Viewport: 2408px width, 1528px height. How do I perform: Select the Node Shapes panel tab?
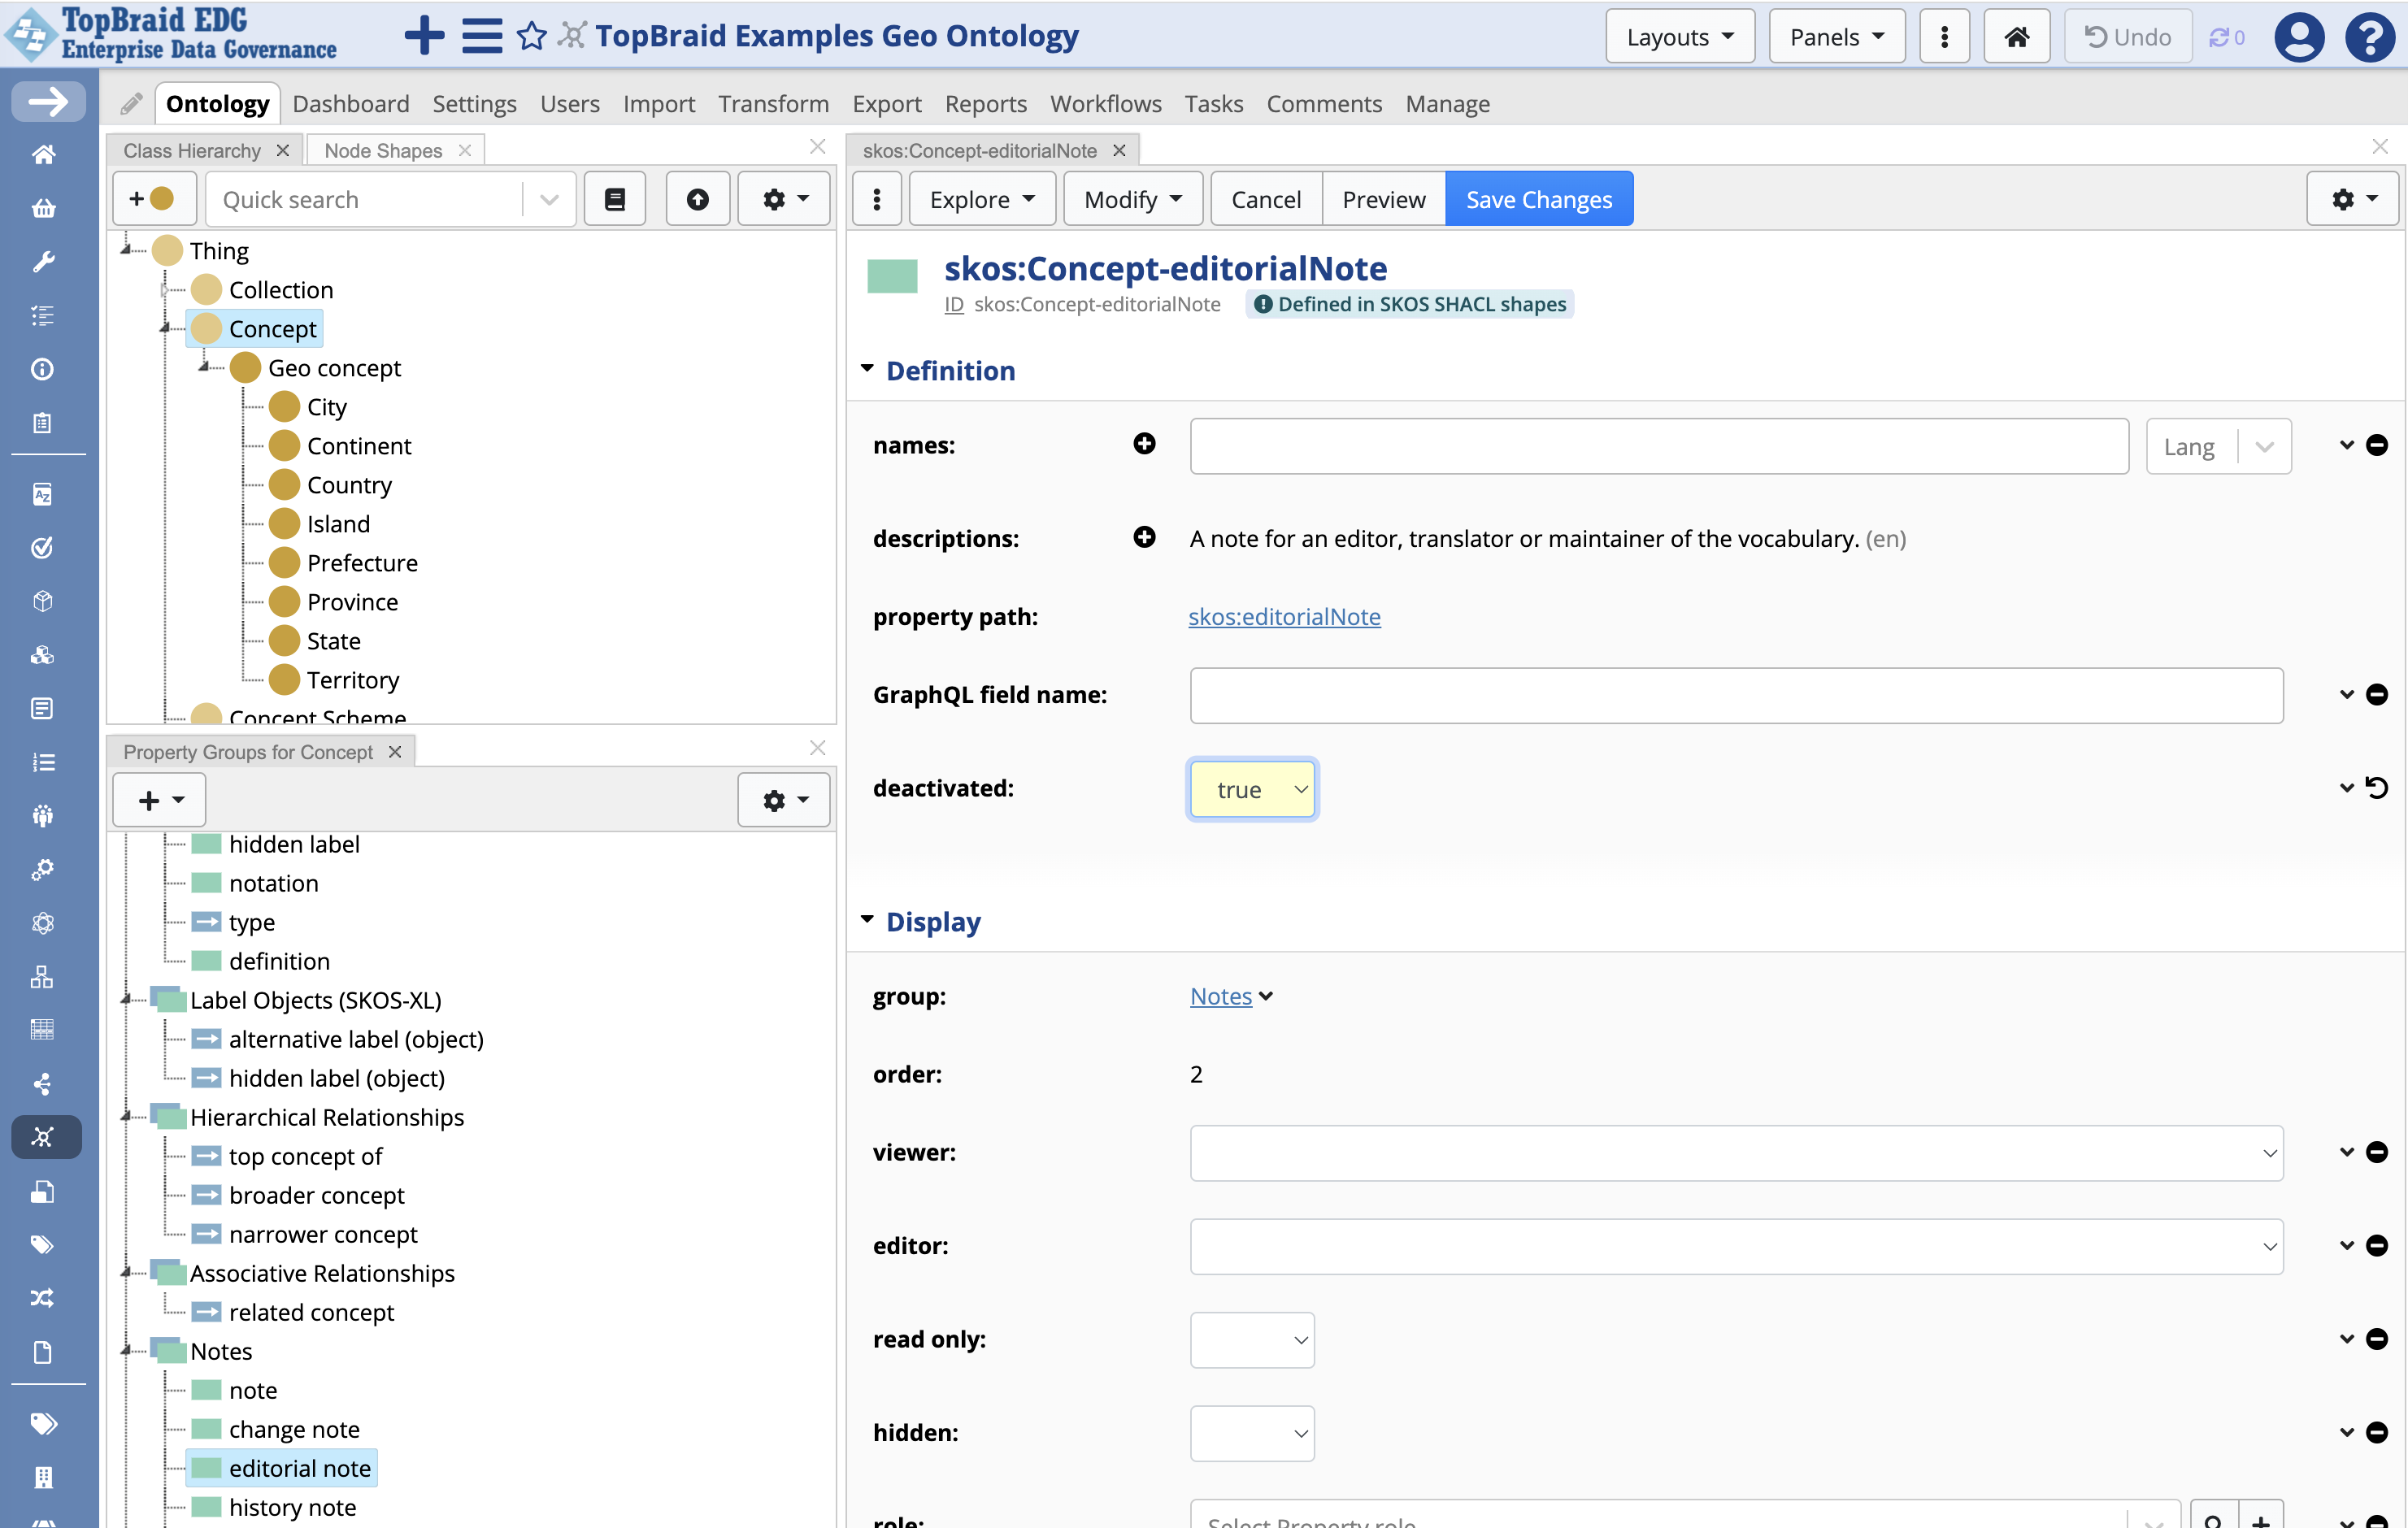383,150
